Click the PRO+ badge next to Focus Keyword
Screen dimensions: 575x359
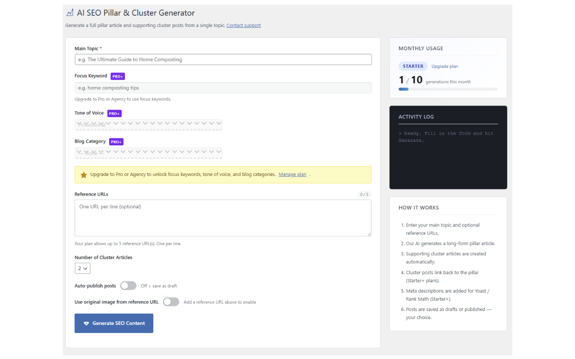click(x=117, y=76)
